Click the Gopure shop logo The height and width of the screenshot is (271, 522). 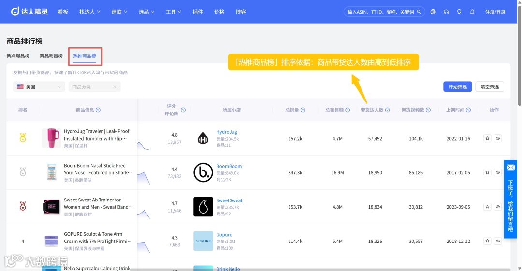point(203,241)
